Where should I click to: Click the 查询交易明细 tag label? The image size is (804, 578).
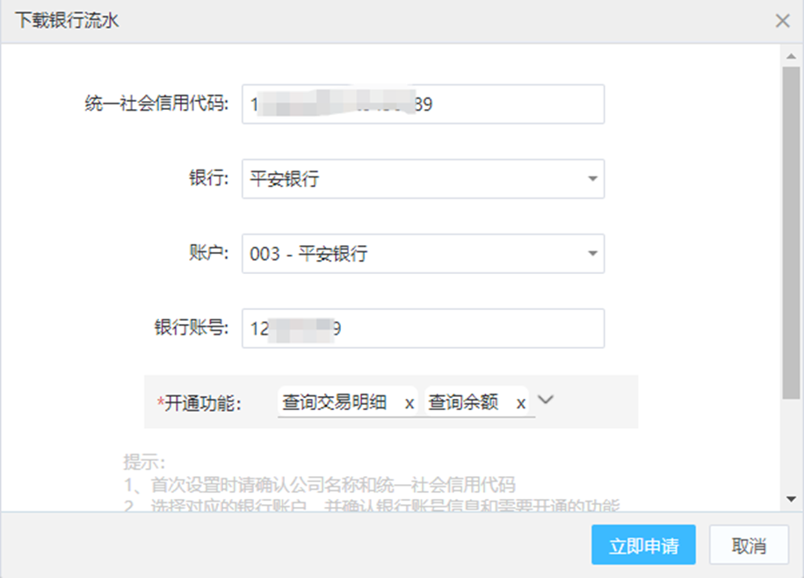point(334,402)
